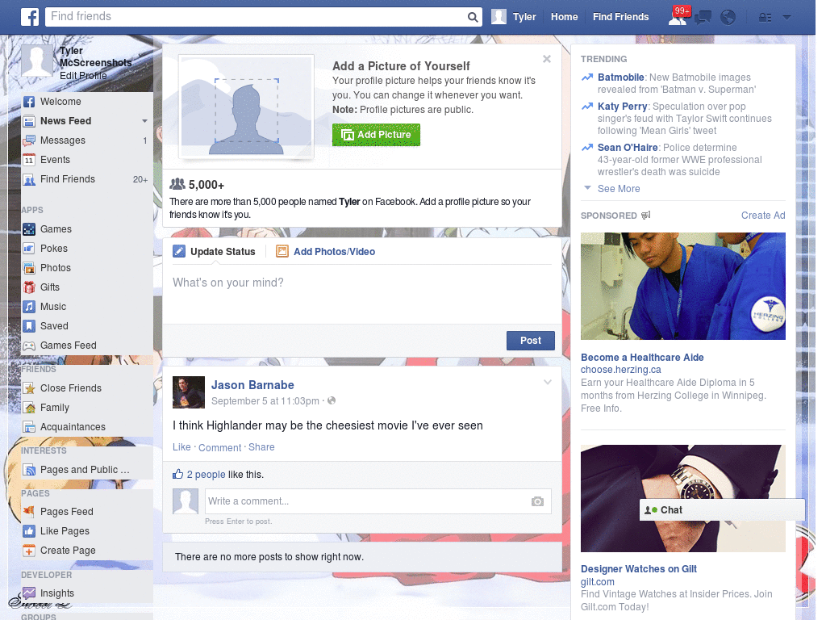This screenshot has width=826, height=620.
Task: Click Designer Watches on Gilt ad title
Action: pos(639,569)
